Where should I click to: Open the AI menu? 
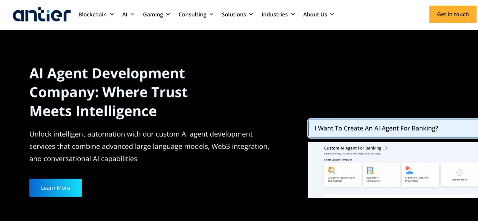tap(125, 14)
